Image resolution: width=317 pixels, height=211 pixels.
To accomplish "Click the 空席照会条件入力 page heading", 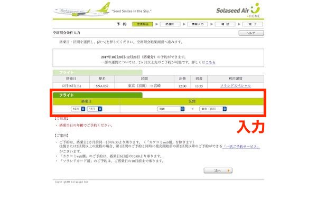I will click(67, 33).
